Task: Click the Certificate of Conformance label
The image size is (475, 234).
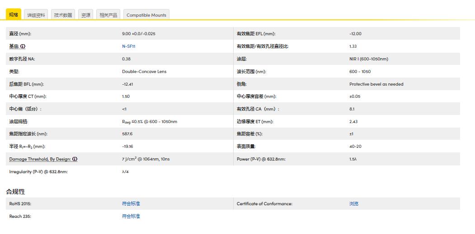Action: coord(264,204)
